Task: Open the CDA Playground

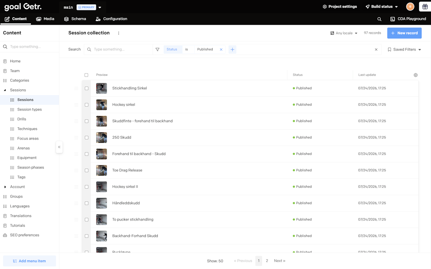Action: pyautogui.click(x=408, y=19)
